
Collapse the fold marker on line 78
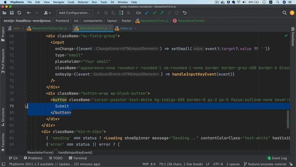tap(25, 100)
